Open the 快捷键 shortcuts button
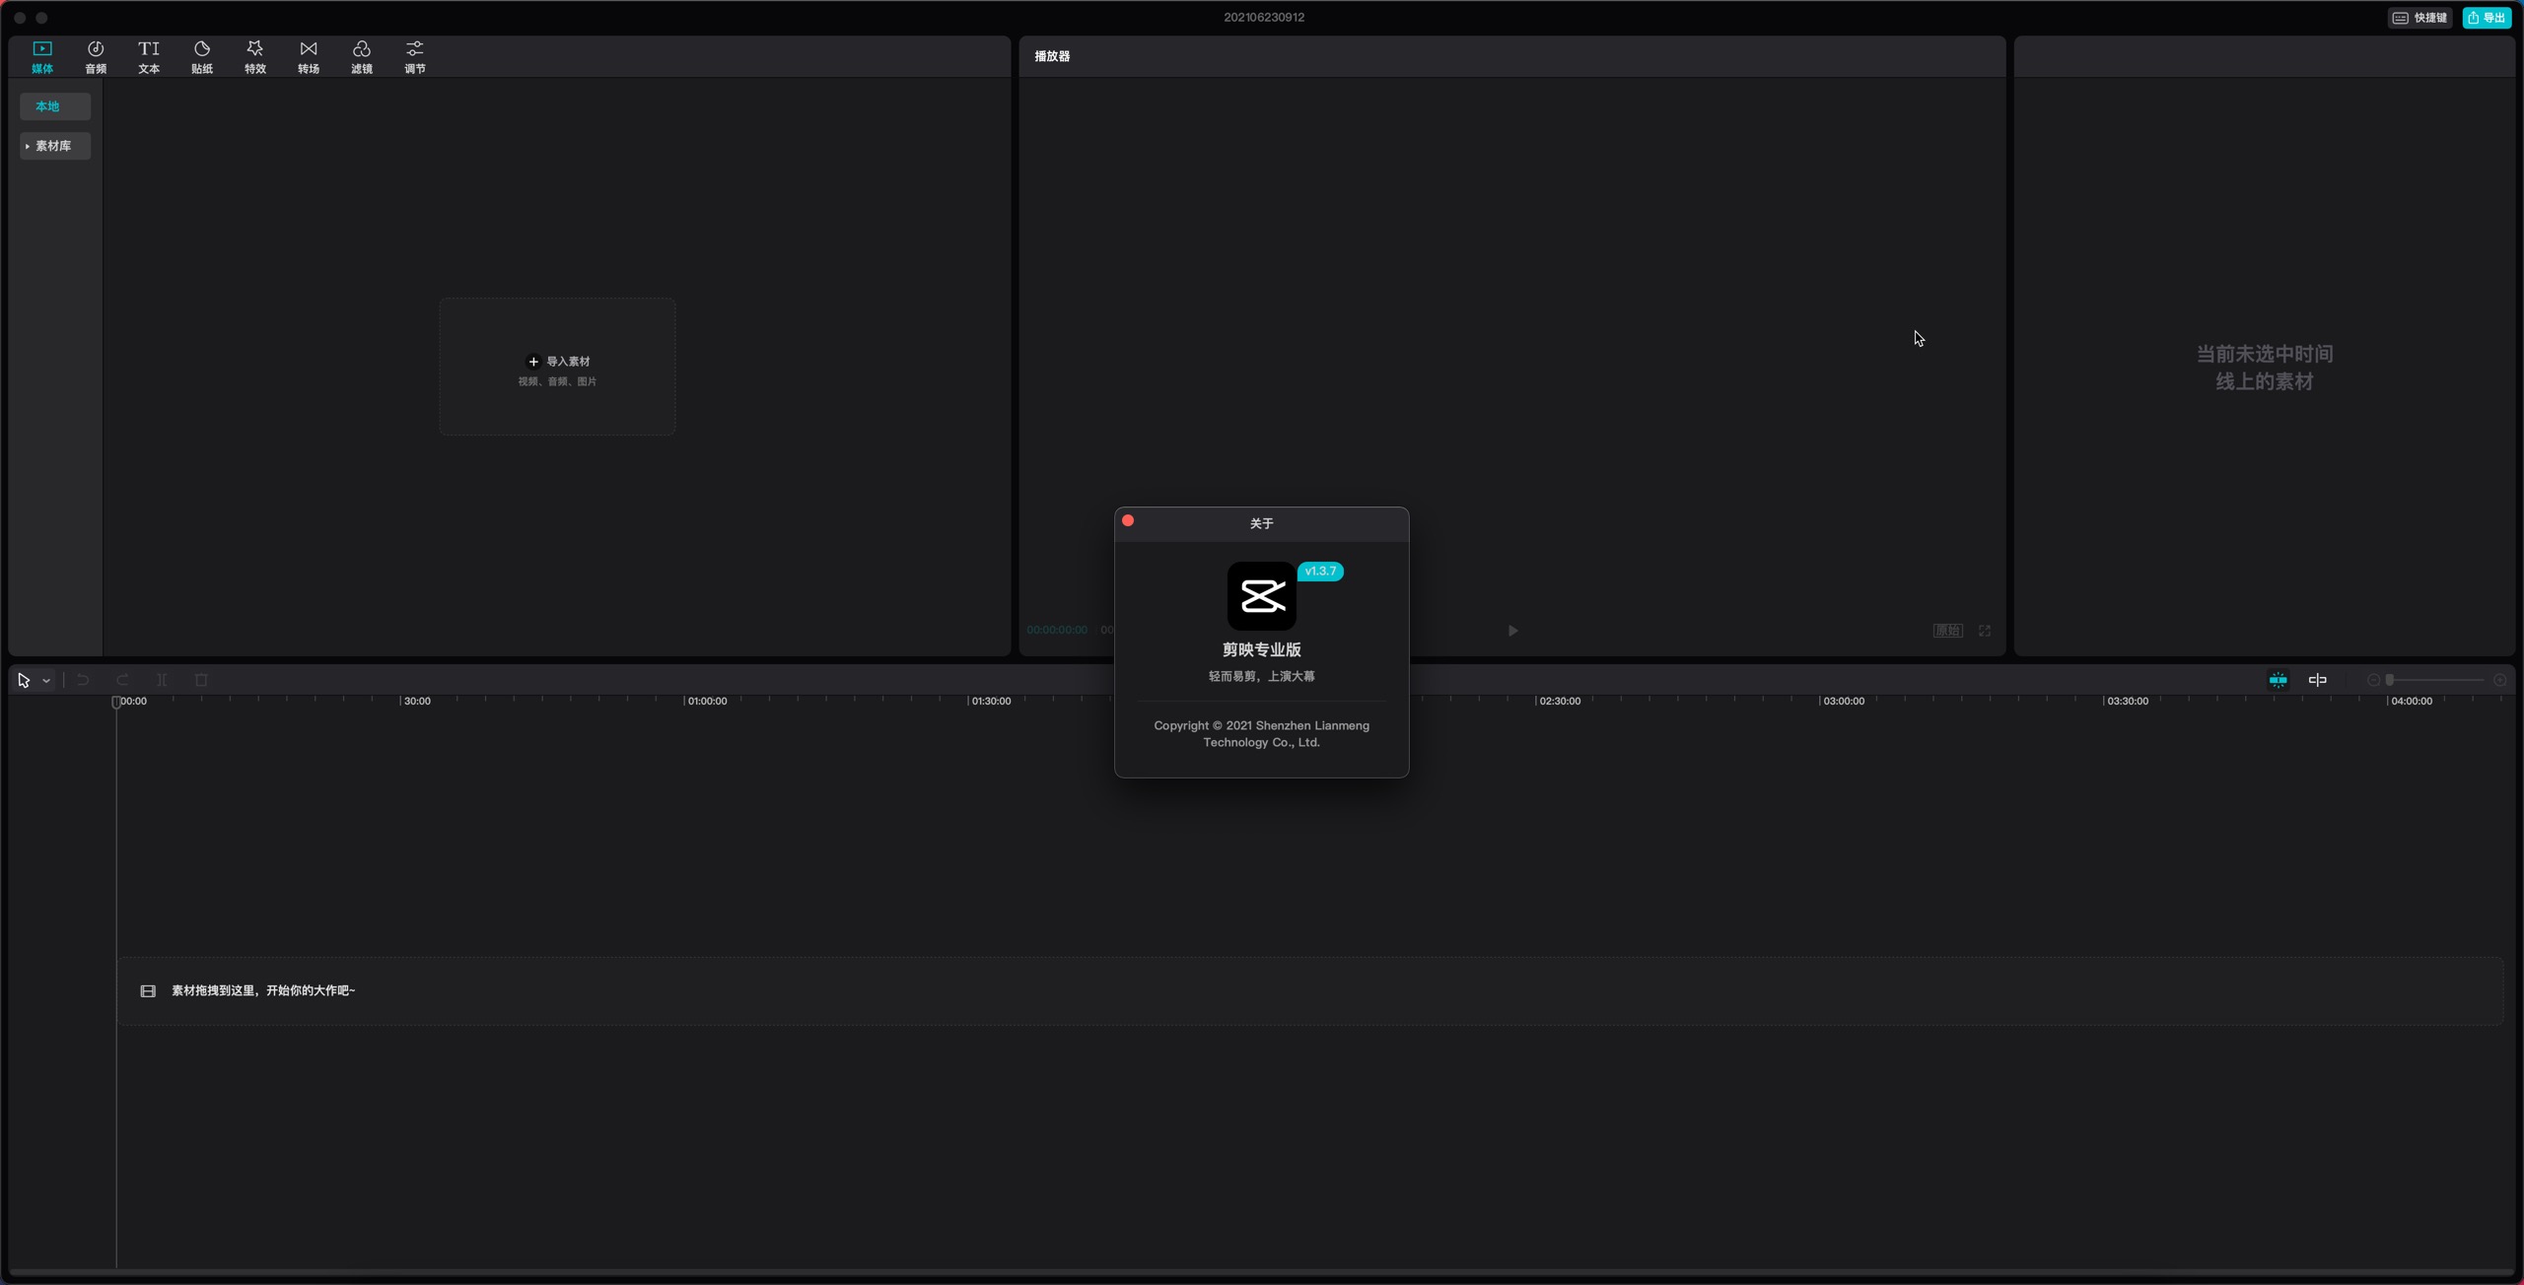The height and width of the screenshot is (1285, 2524). point(2419,18)
